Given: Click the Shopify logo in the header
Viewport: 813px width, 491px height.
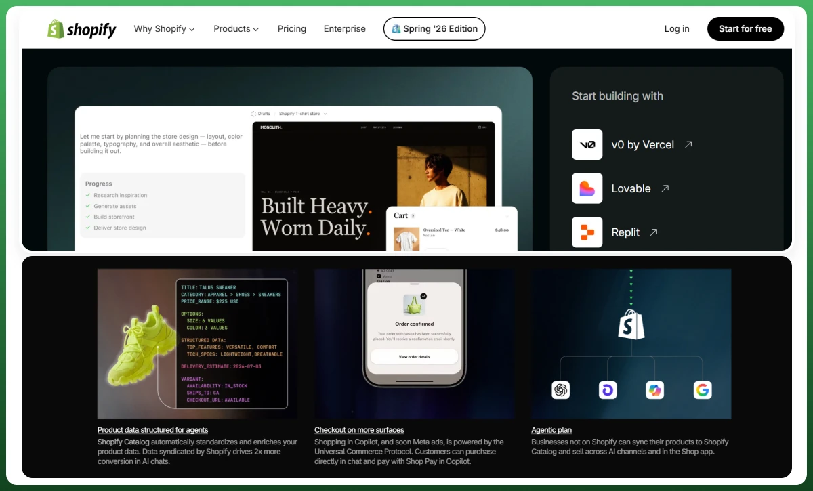Looking at the screenshot, I should [x=82, y=29].
